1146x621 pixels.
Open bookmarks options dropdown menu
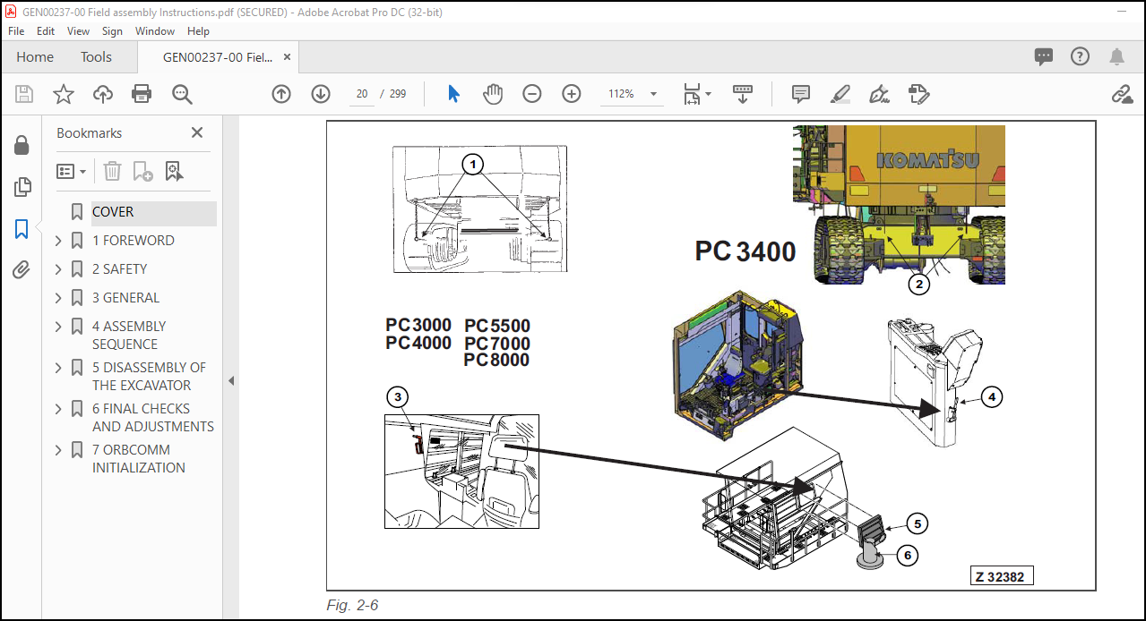72,171
